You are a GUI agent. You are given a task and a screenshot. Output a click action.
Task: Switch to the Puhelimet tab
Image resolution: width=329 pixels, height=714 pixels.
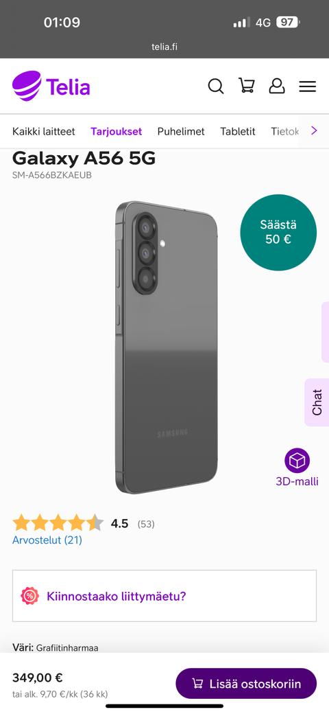pyautogui.click(x=181, y=132)
